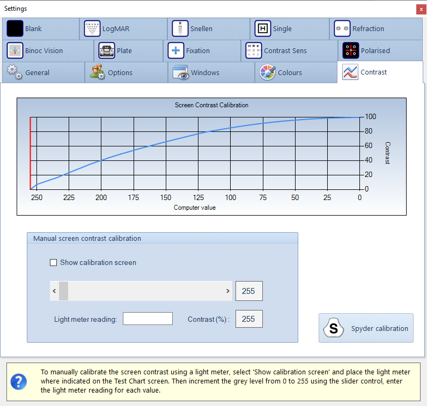Click the grey level slider thumb
The width and height of the screenshot is (427, 406).
coord(63,291)
